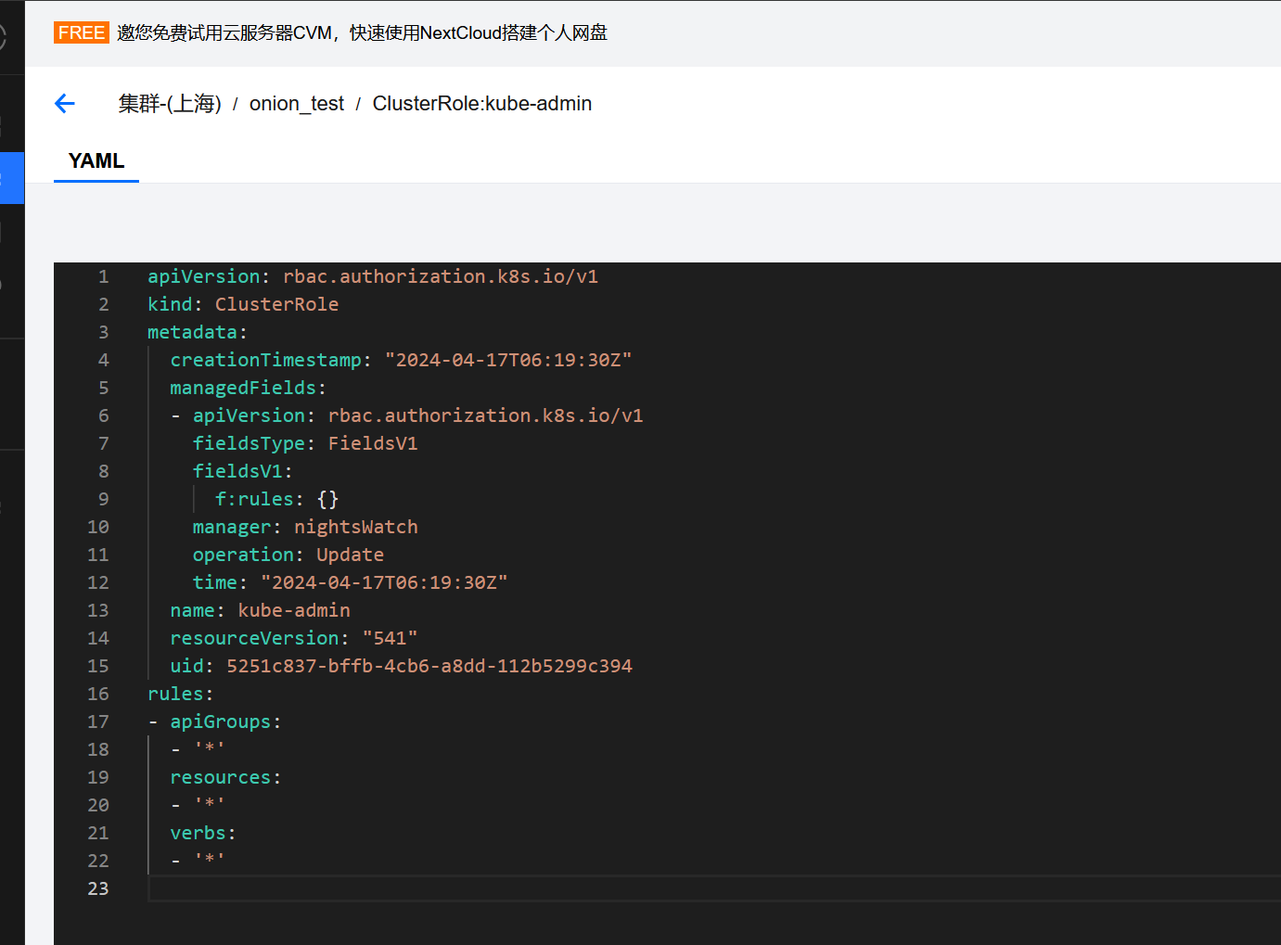Click the verbs key on line 21
The height and width of the screenshot is (945, 1281).
(198, 833)
